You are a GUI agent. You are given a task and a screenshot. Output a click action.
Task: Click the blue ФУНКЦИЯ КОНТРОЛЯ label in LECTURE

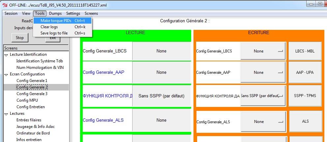107,96
